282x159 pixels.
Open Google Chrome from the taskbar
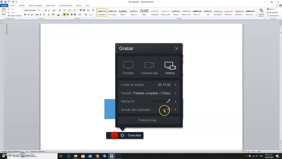pos(97,156)
